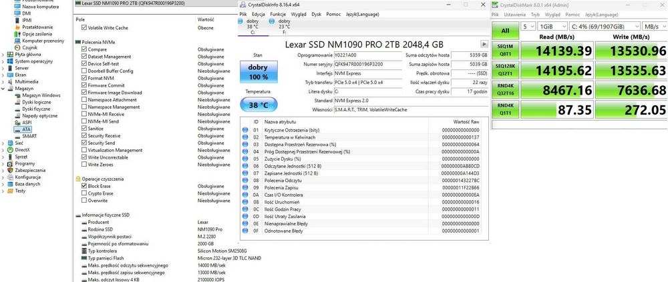Open Funkcje menu in CrystalDiskInfo
Image resolution: width=668 pixels, height=282 pixels.
pos(278,14)
